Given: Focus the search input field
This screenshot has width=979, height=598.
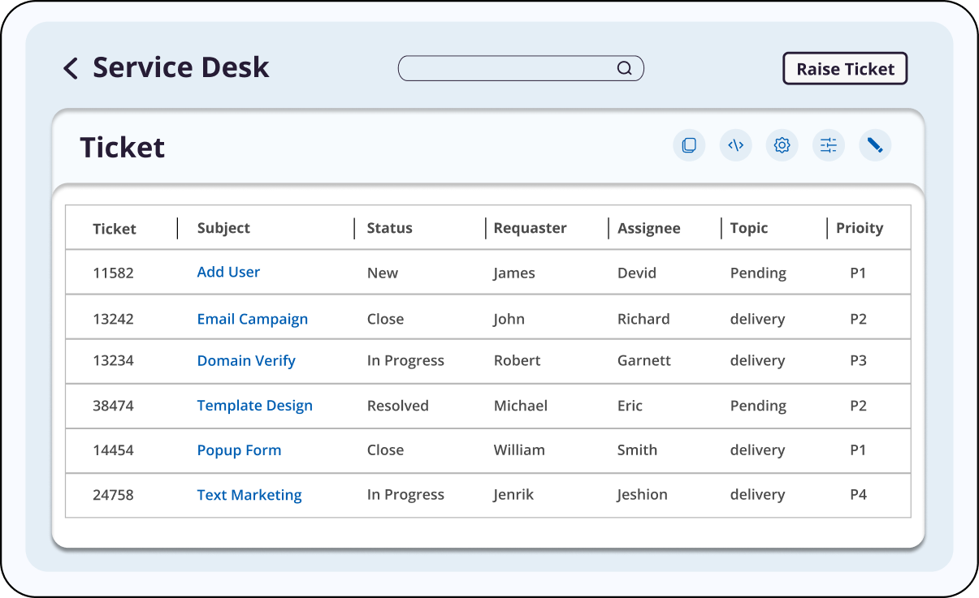Looking at the screenshot, I should [x=508, y=68].
